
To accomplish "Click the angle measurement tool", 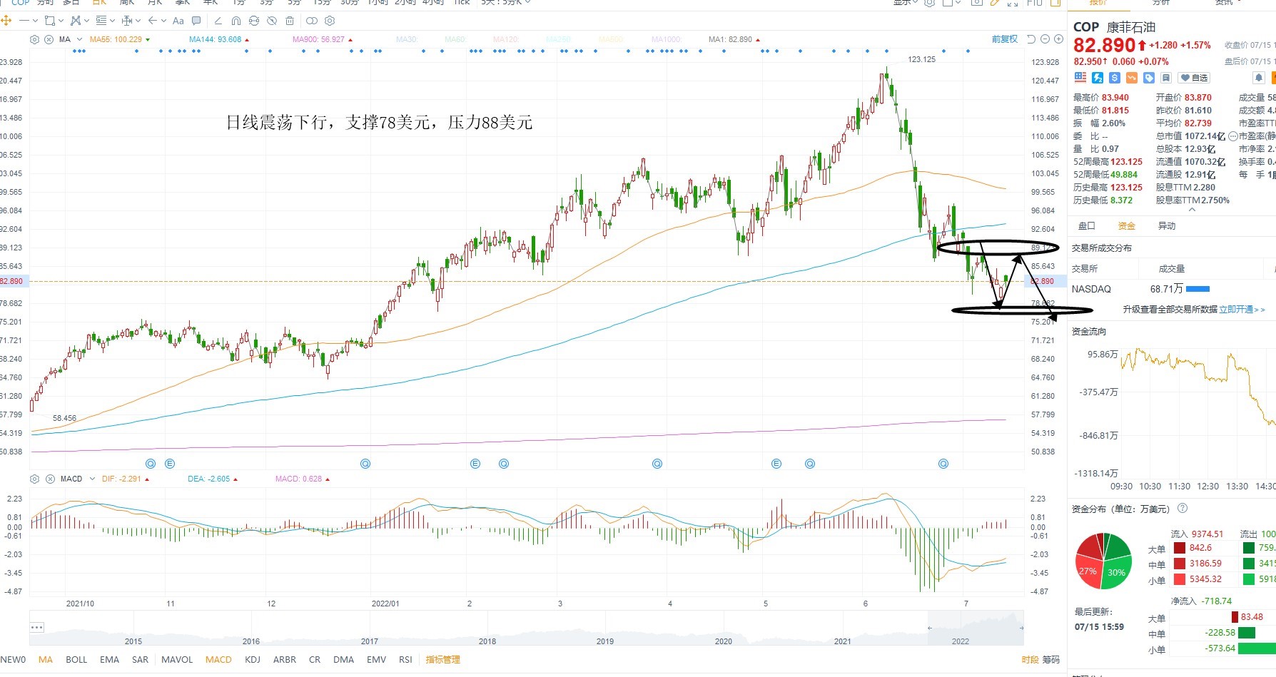I will pyautogui.click(x=218, y=21).
